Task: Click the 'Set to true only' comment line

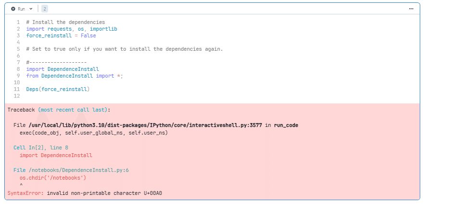Action: 125,49
